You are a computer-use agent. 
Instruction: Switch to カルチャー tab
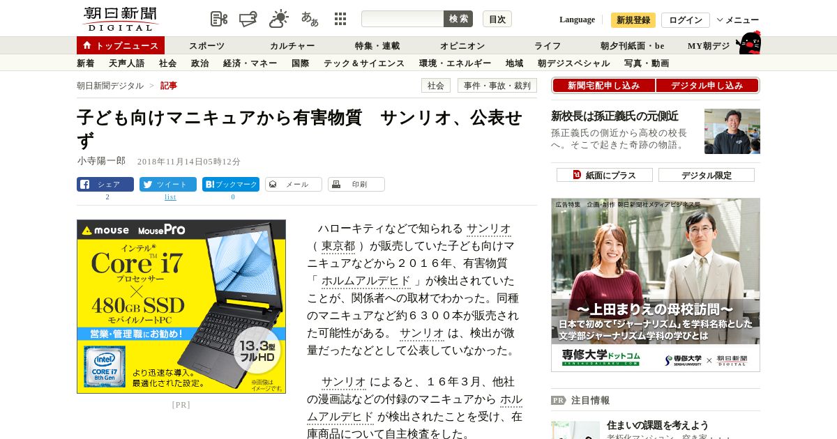pos(292,45)
